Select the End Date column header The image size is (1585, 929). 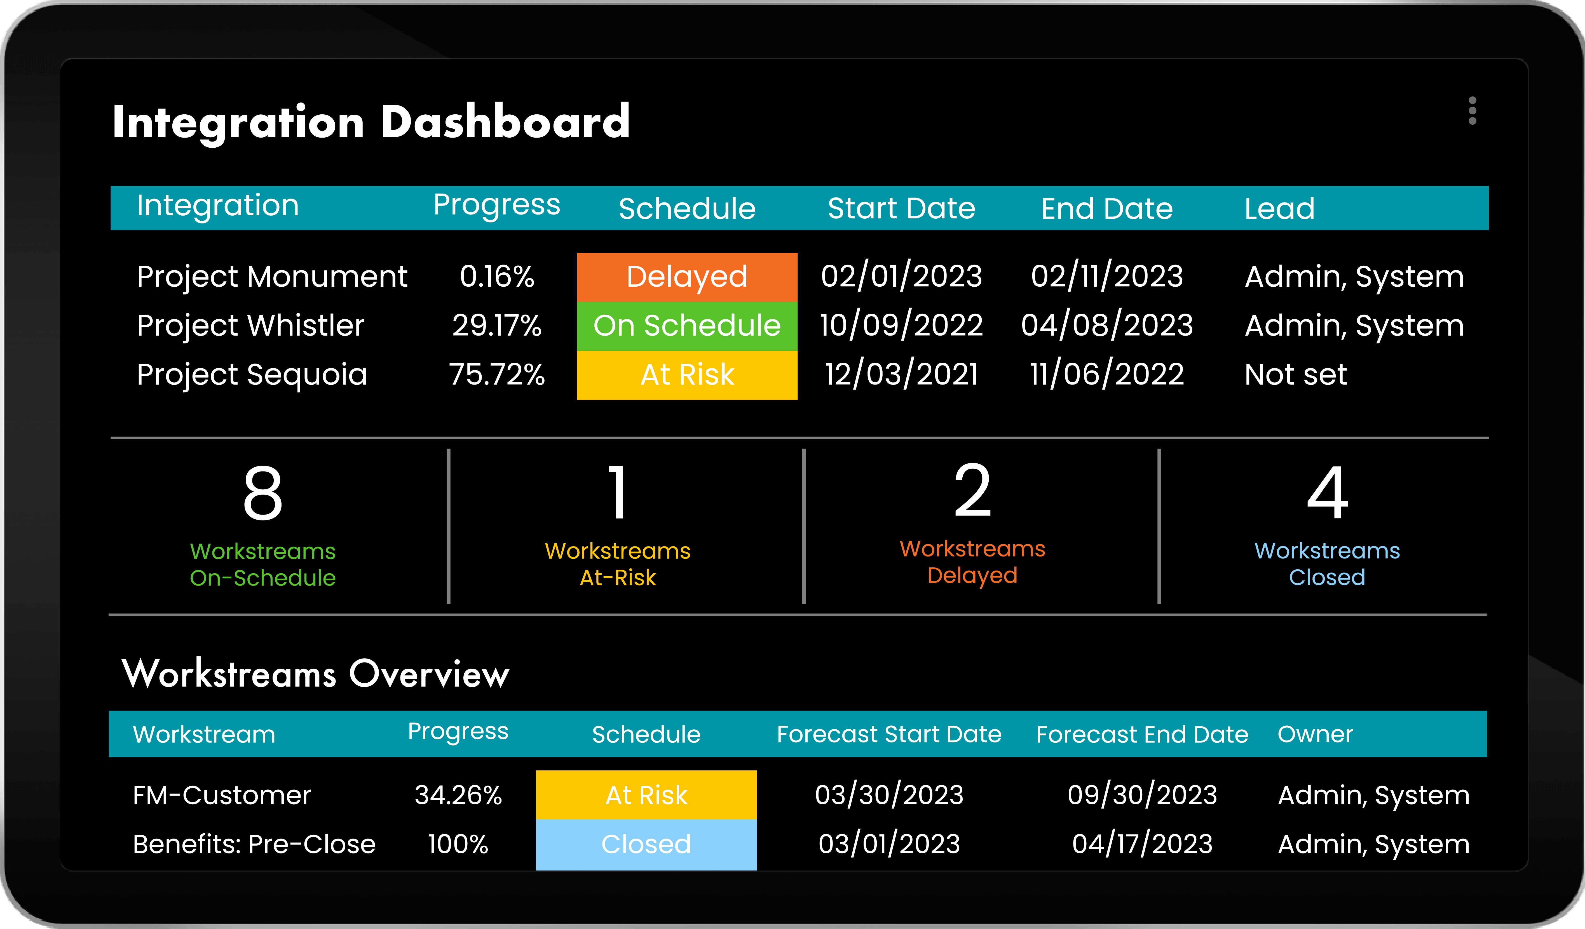[x=1106, y=209]
